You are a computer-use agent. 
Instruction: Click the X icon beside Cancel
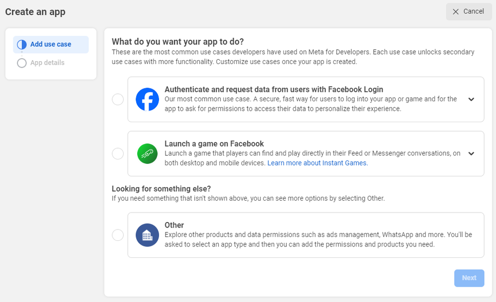point(456,12)
